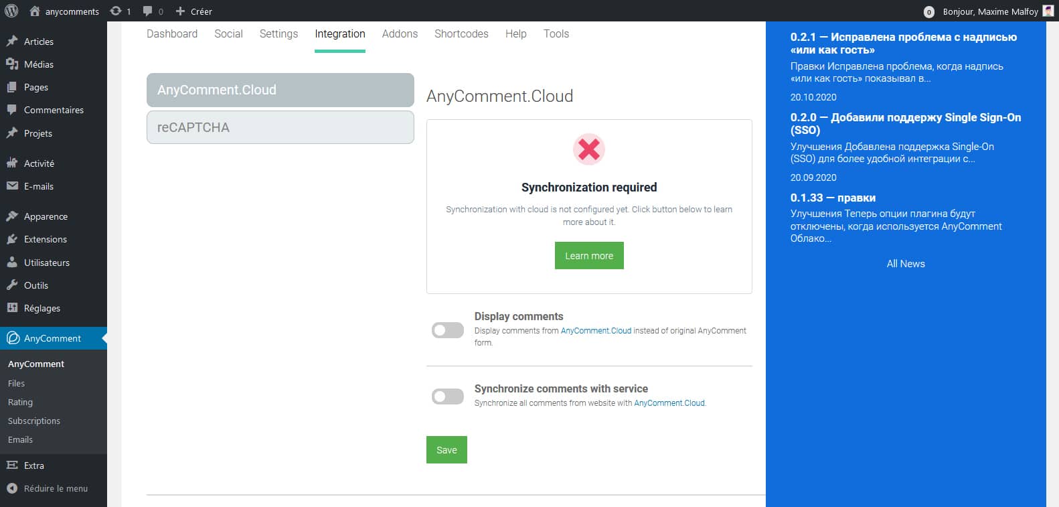Open the Help tab
Image resolution: width=1059 pixels, height=507 pixels.
pos(515,33)
